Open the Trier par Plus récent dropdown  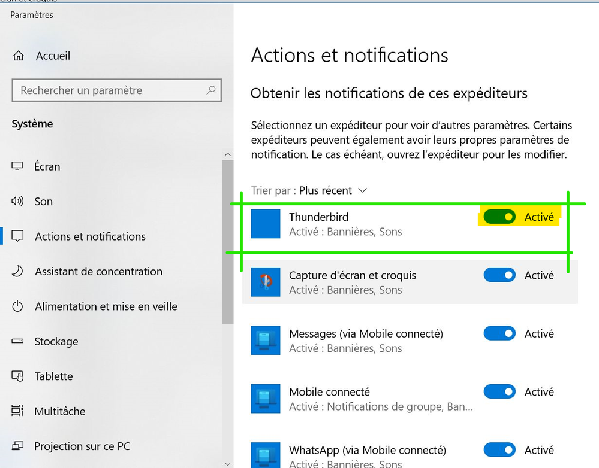pyautogui.click(x=333, y=190)
